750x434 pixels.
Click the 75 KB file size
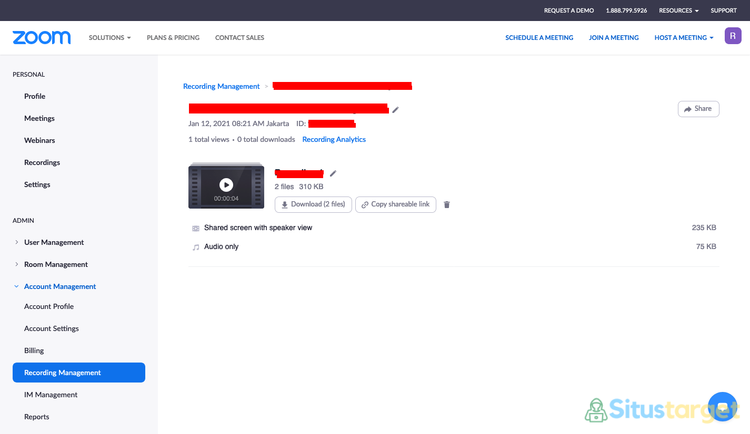pyautogui.click(x=706, y=246)
